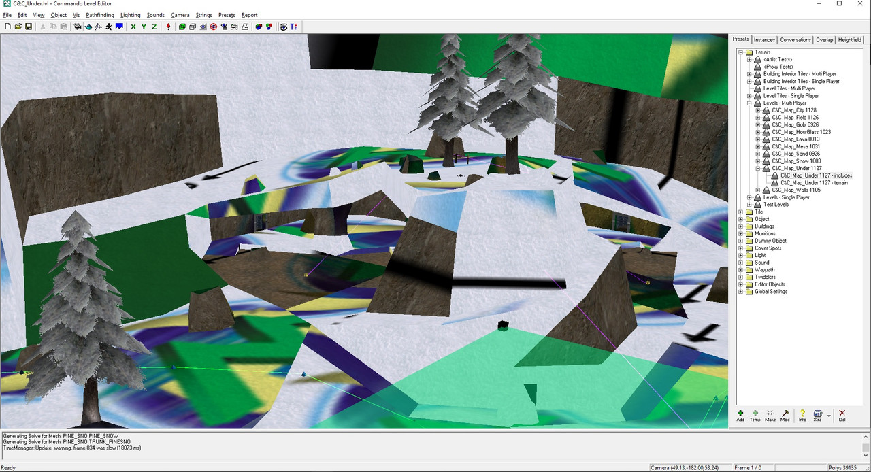Expand the Artist Tests node
The image size is (871, 472).
point(749,60)
